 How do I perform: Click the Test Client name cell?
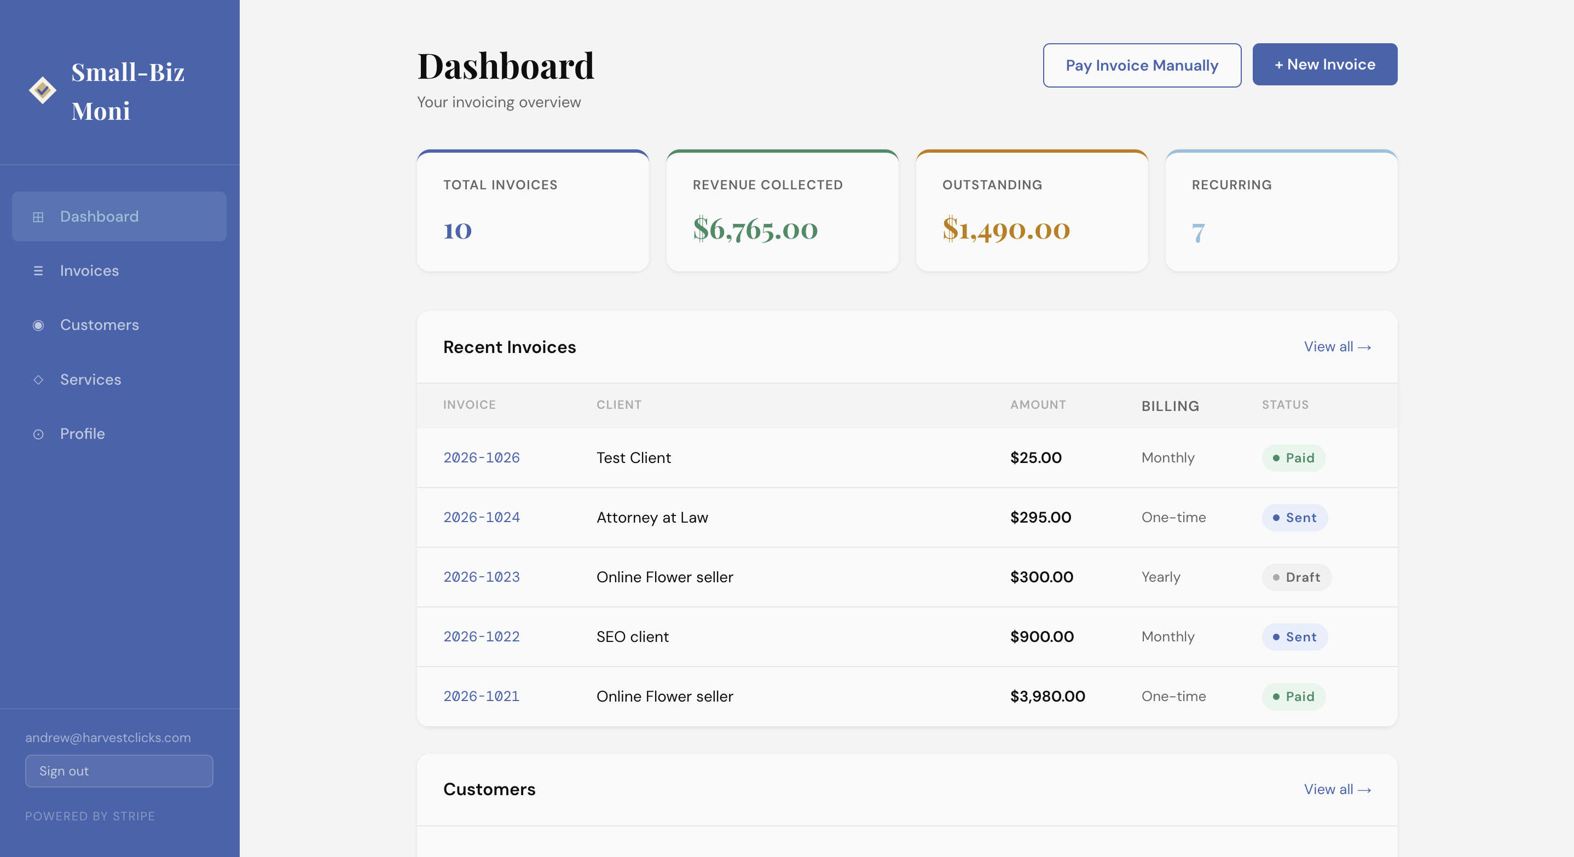point(634,458)
